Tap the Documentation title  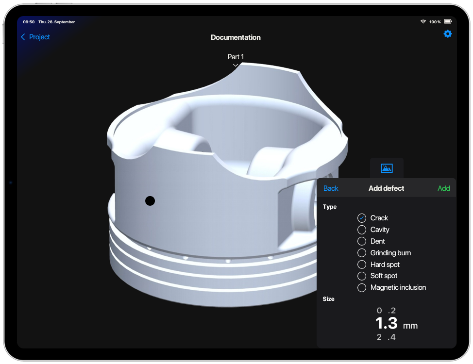[x=236, y=37]
